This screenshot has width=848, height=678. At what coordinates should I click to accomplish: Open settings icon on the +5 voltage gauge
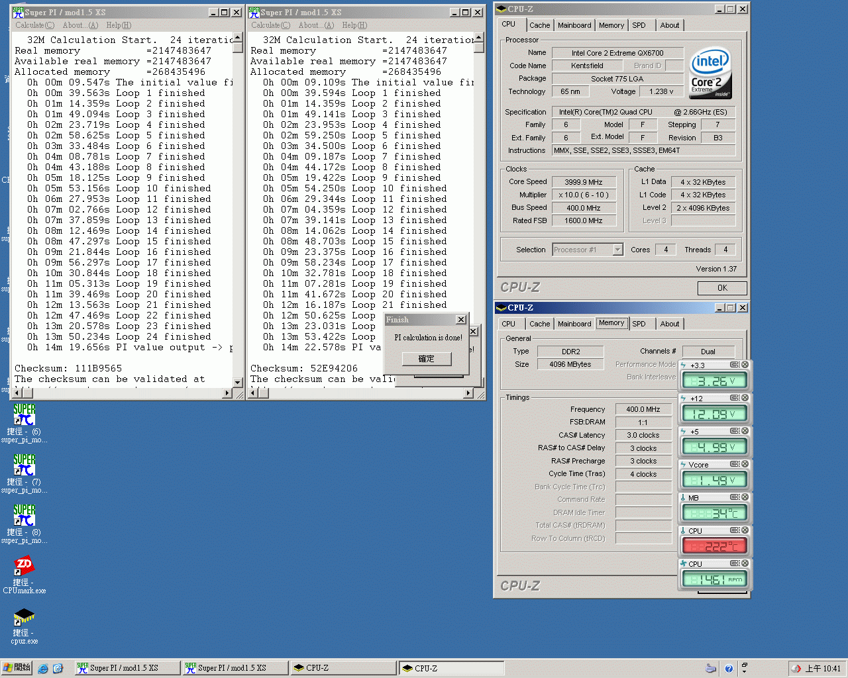tap(735, 431)
